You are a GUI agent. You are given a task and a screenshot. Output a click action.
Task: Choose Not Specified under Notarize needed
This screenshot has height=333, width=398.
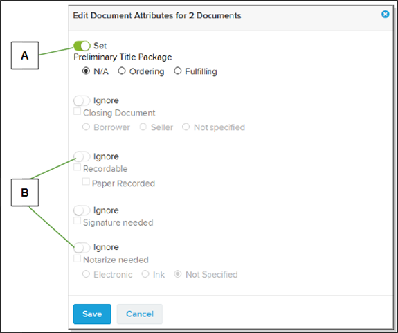[x=177, y=274]
